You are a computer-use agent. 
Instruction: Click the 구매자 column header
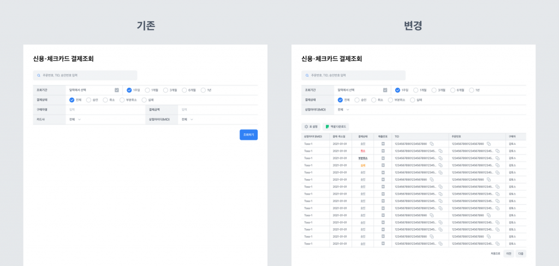[516, 137]
